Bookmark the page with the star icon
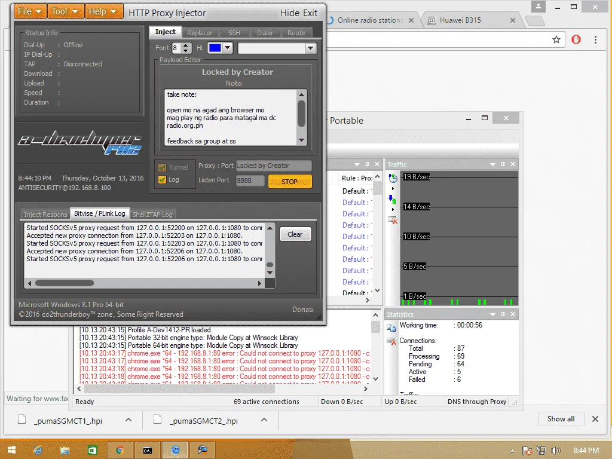 556,39
